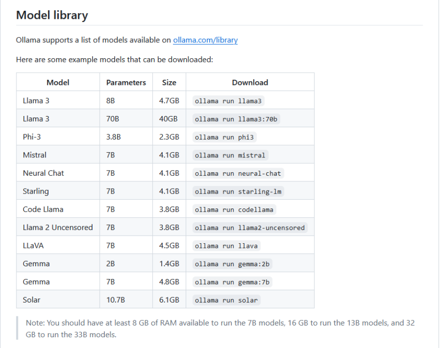Viewport: 440px width, 348px height.
Task: Click the Phi-3 model name
Action: click(x=32, y=137)
